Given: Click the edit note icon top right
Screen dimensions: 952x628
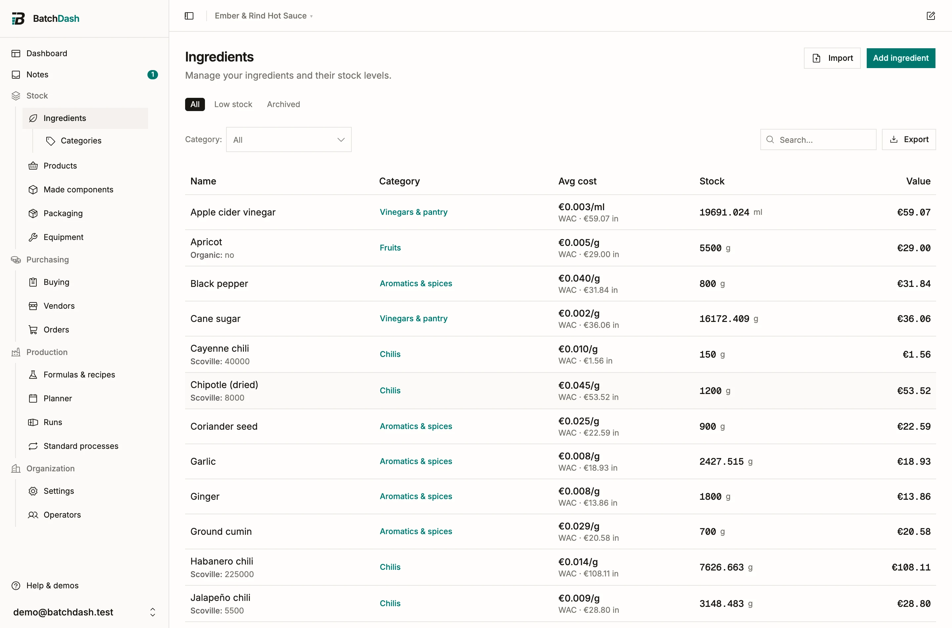Looking at the screenshot, I should [931, 16].
